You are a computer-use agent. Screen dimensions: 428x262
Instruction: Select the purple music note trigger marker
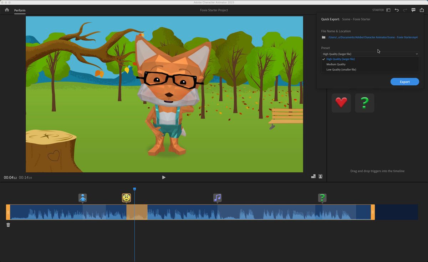pyautogui.click(x=218, y=198)
